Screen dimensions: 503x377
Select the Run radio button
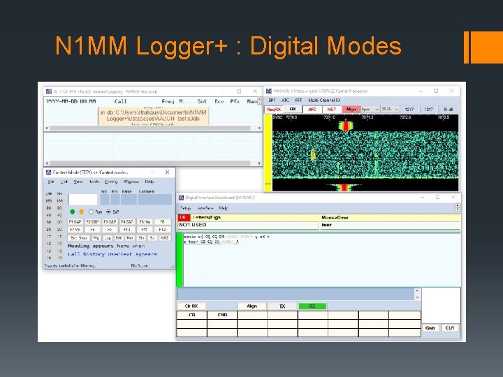tap(91, 212)
